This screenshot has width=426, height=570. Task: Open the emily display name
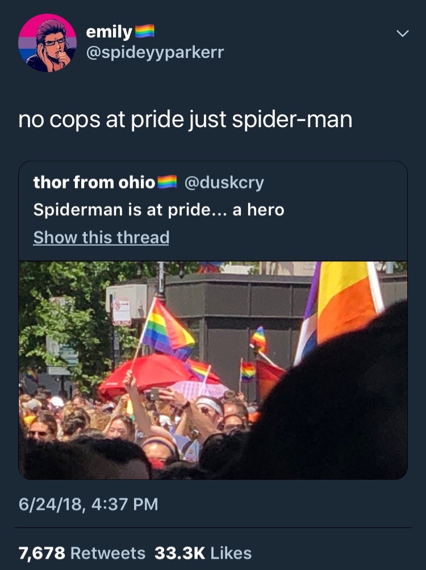click(x=109, y=32)
